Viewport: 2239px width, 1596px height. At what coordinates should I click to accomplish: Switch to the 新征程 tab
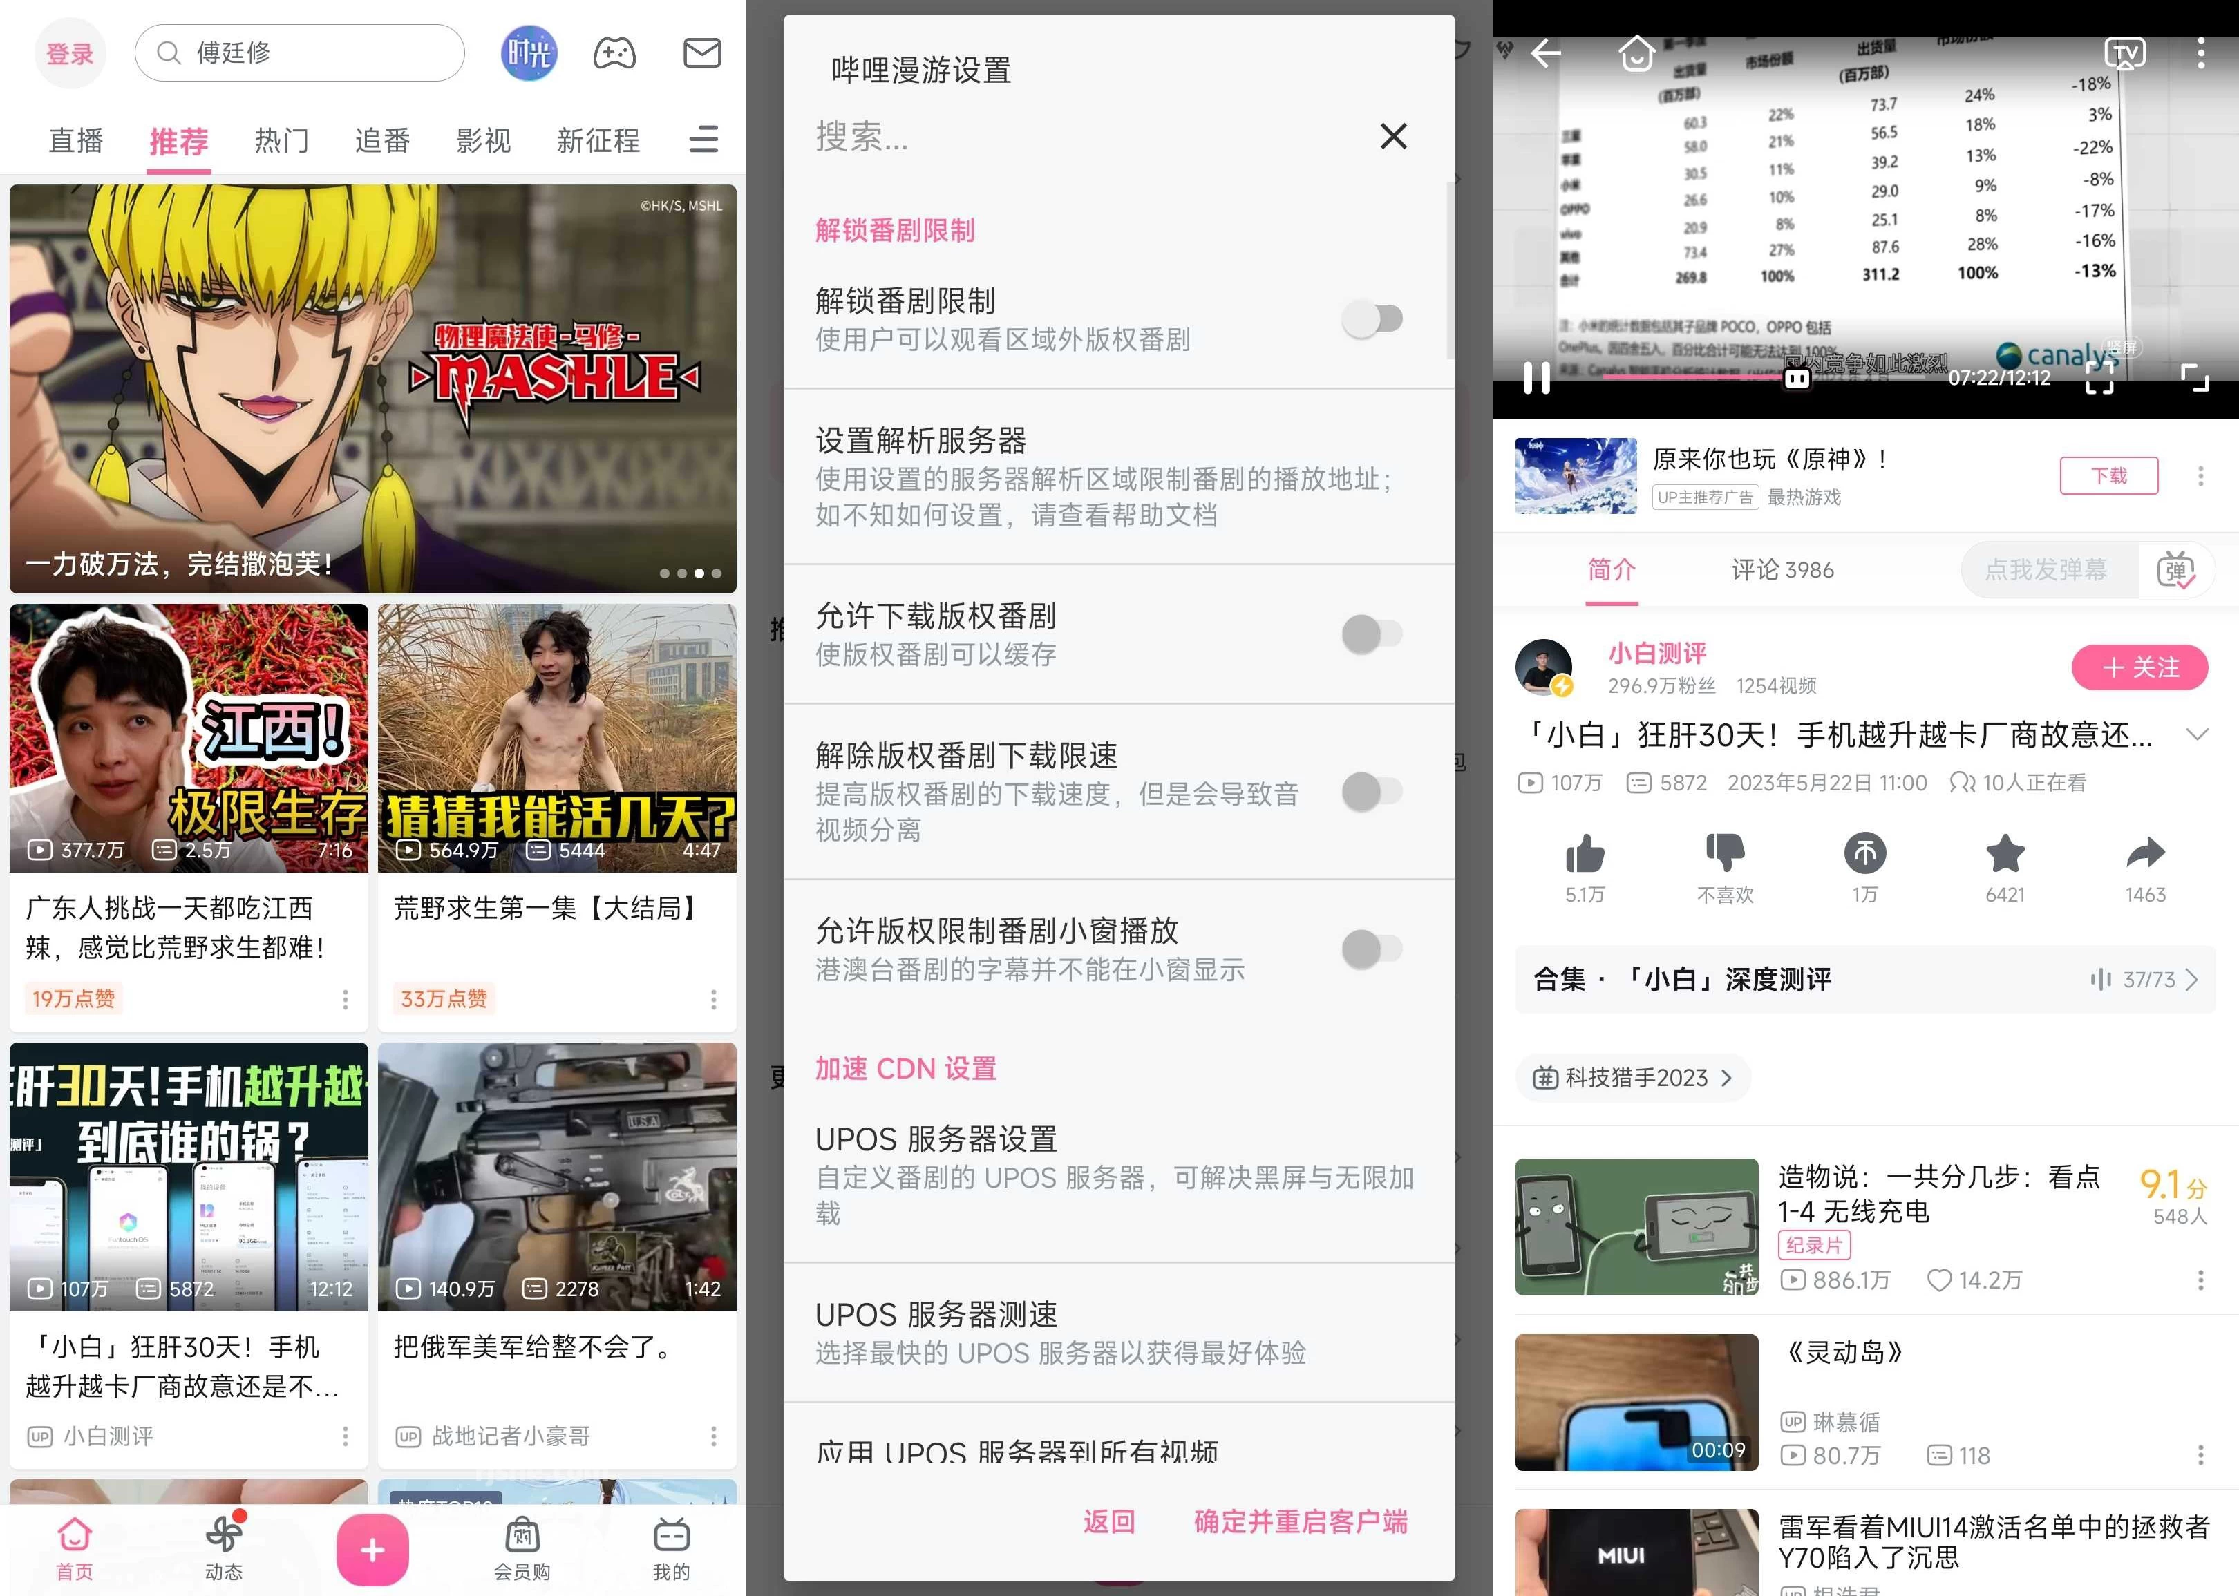click(598, 140)
